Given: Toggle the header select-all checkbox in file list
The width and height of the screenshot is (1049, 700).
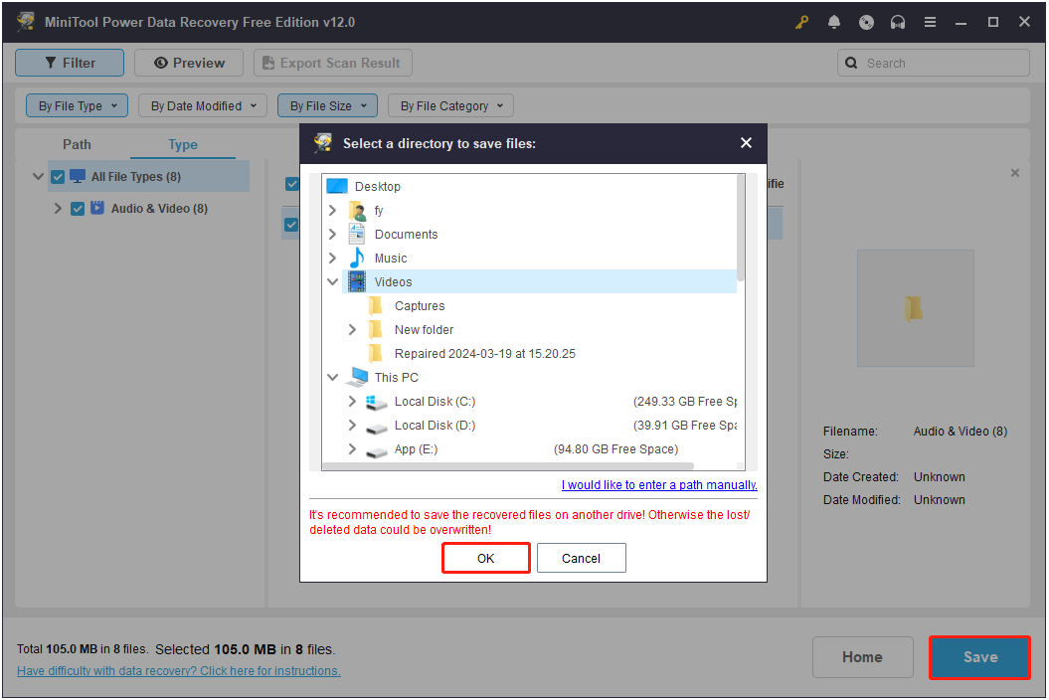Looking at the screenshot, I should [291, 184].
